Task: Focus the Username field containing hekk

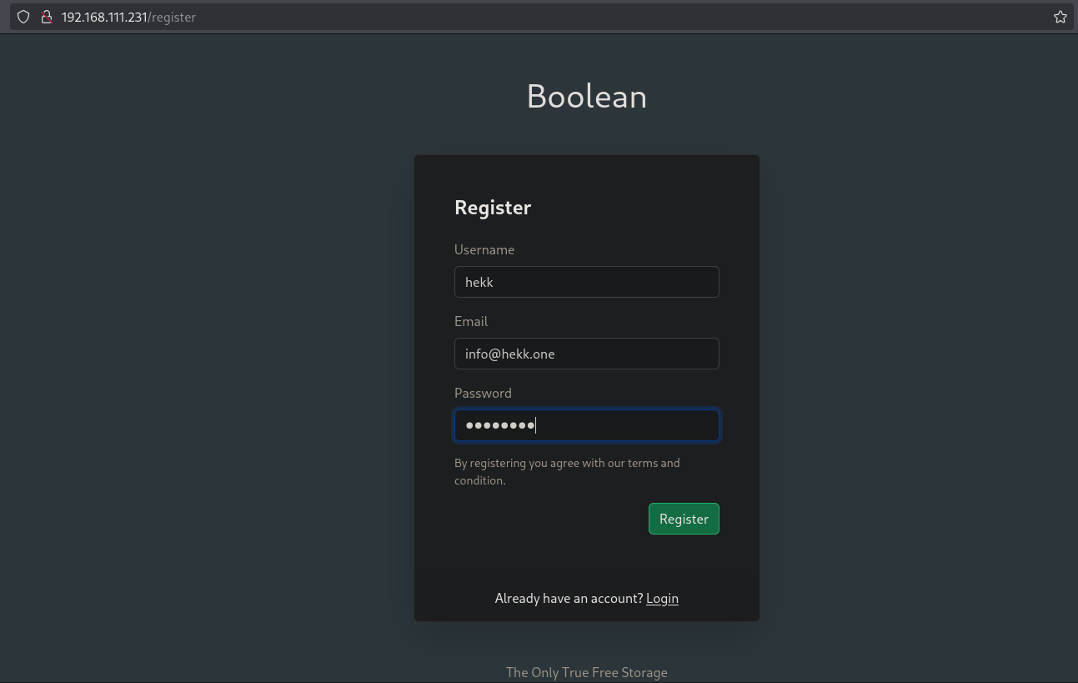Action: tap(586, 282)
